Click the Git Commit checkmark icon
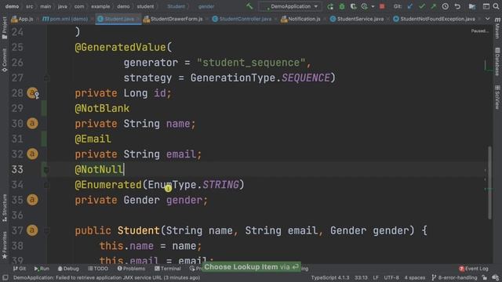This screenshot has width=502, height=282. pos(422,6)
